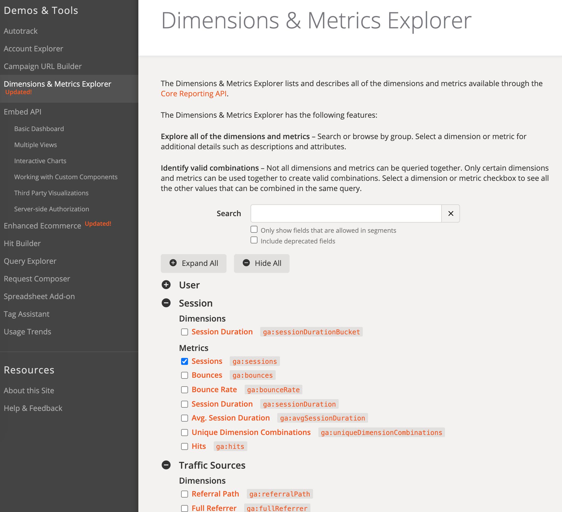Open Interactive Charts demo
562x512 pixels.
coord(40,161)
